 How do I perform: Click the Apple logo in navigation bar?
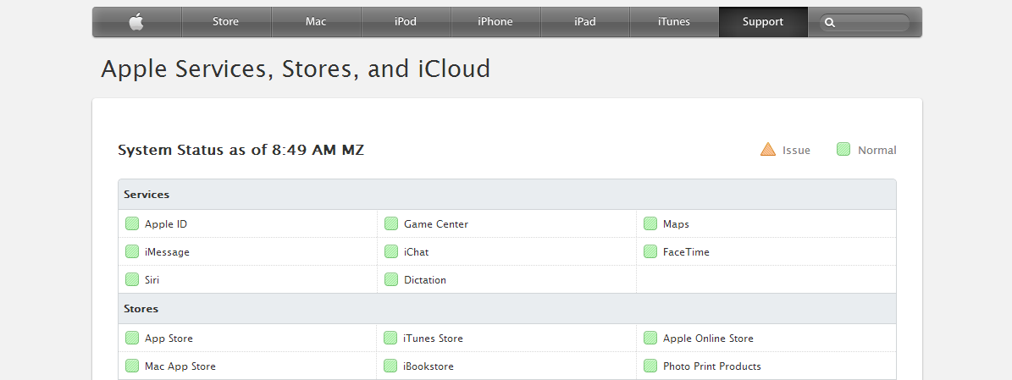[x=136, y=21]
